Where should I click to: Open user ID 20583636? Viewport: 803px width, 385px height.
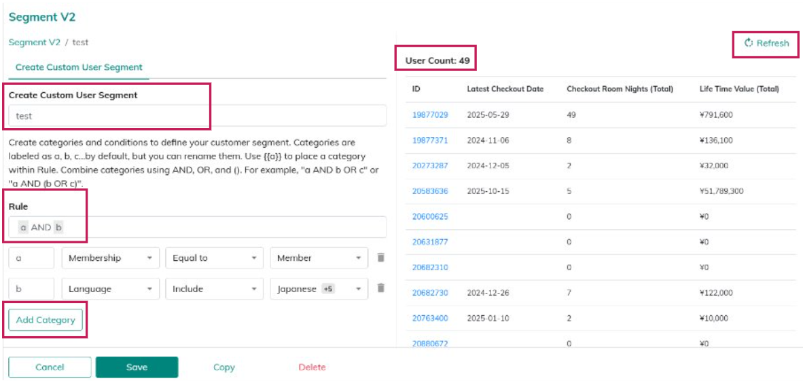(x=429, y=191)
